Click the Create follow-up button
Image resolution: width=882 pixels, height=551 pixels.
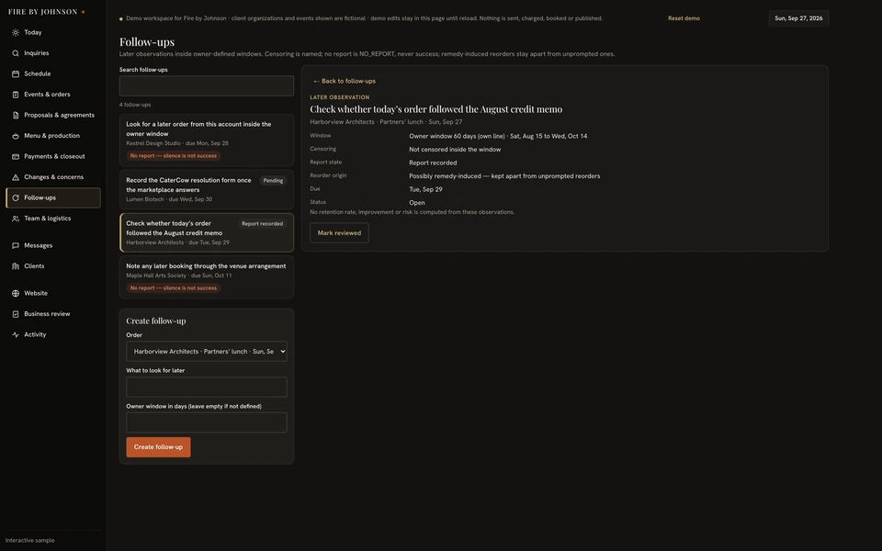pos(158,447)
